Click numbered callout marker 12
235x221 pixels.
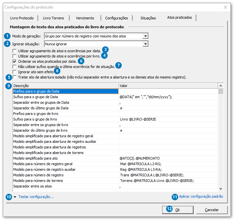[x=169, y=210]
